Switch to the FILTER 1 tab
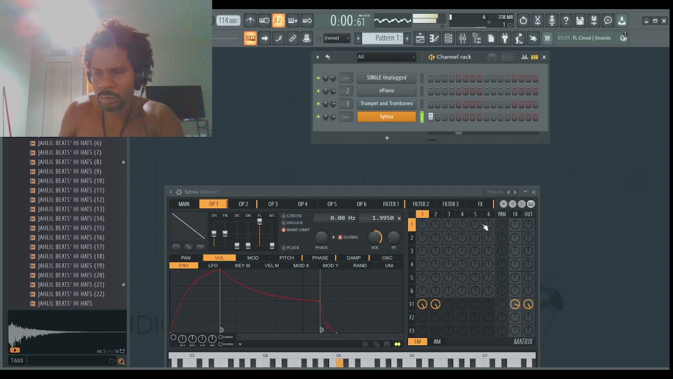Image resolution: width=673 pixels, height=379 pixels. (391, 204)
